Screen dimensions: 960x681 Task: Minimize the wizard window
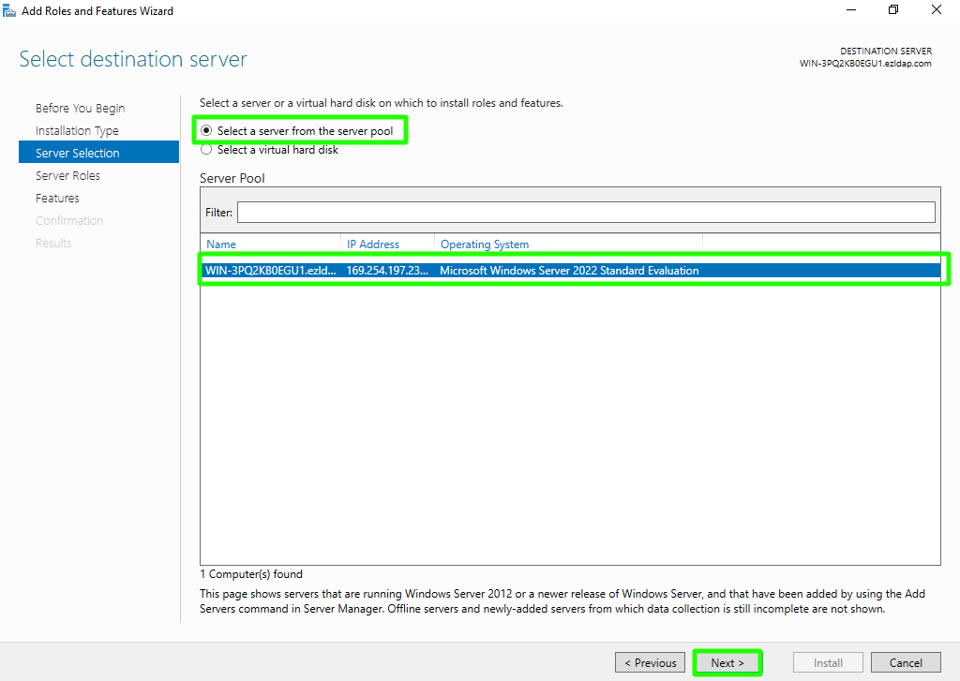[x=849, y=10]
